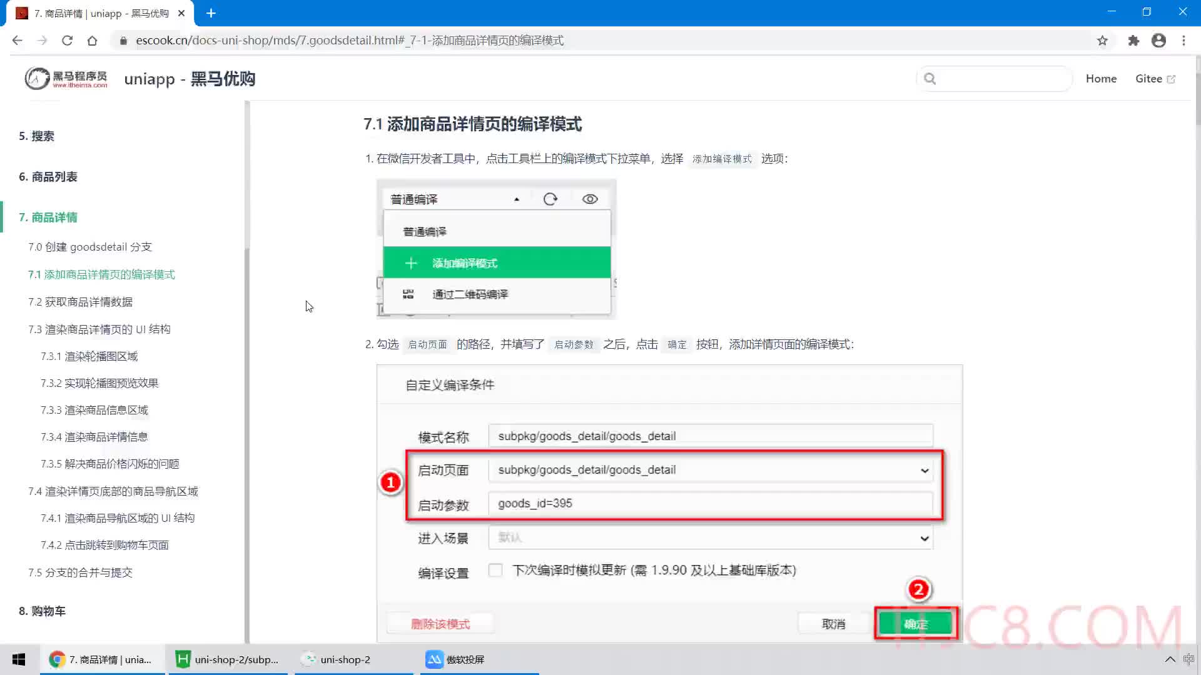Screen dimensions: 1201x675
Task: Open the Gitee external link
Action: 1155,79
